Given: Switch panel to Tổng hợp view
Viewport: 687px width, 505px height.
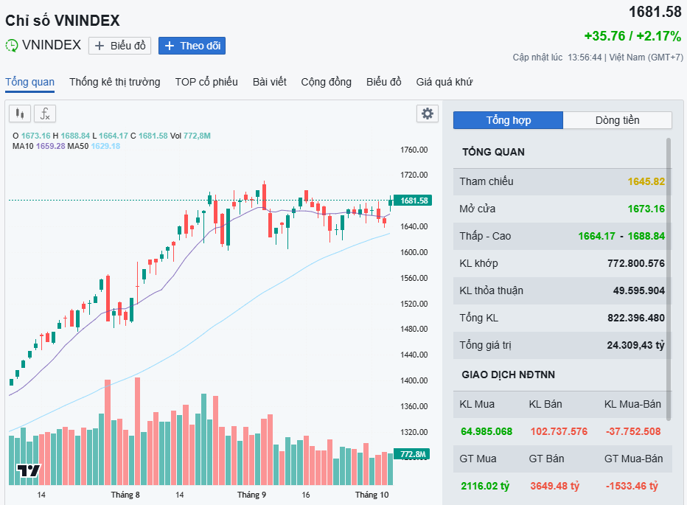Looking at the screenshot, I should [x=508, y=120].
